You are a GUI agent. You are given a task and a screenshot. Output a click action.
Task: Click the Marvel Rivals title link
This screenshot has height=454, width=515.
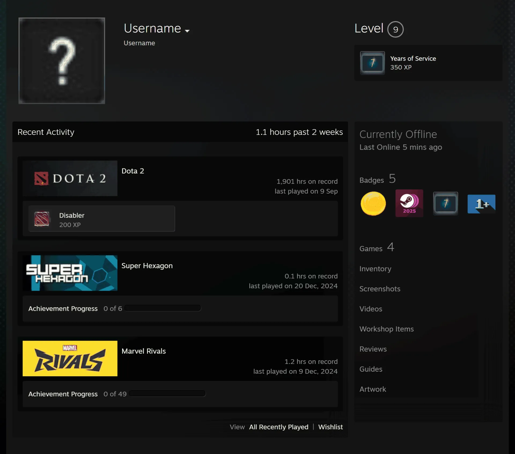[144, 351]
